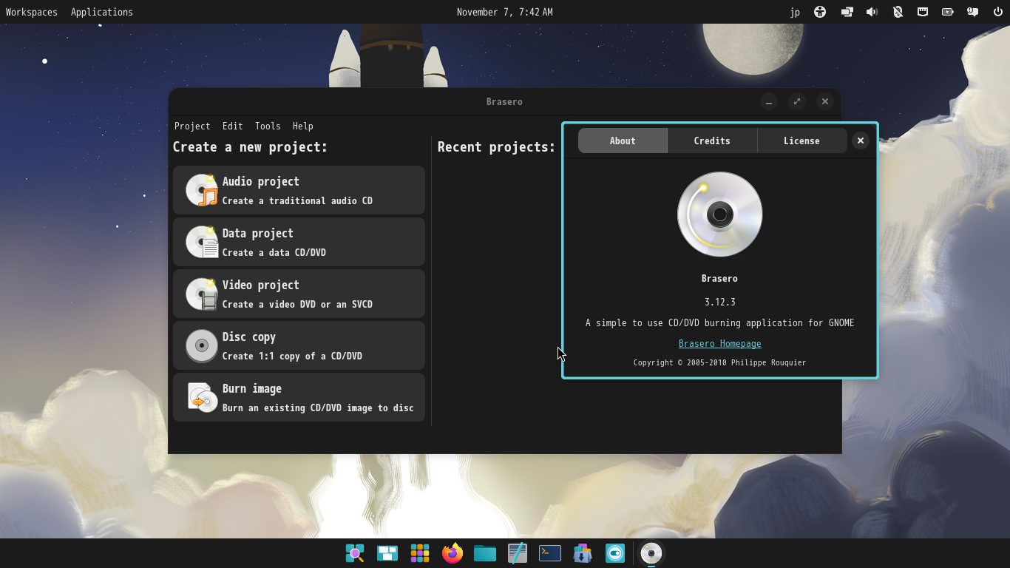Switch to the Credits tab
Image resolution: width=1010 pixels, height=568 pixels.
point(711,141)
